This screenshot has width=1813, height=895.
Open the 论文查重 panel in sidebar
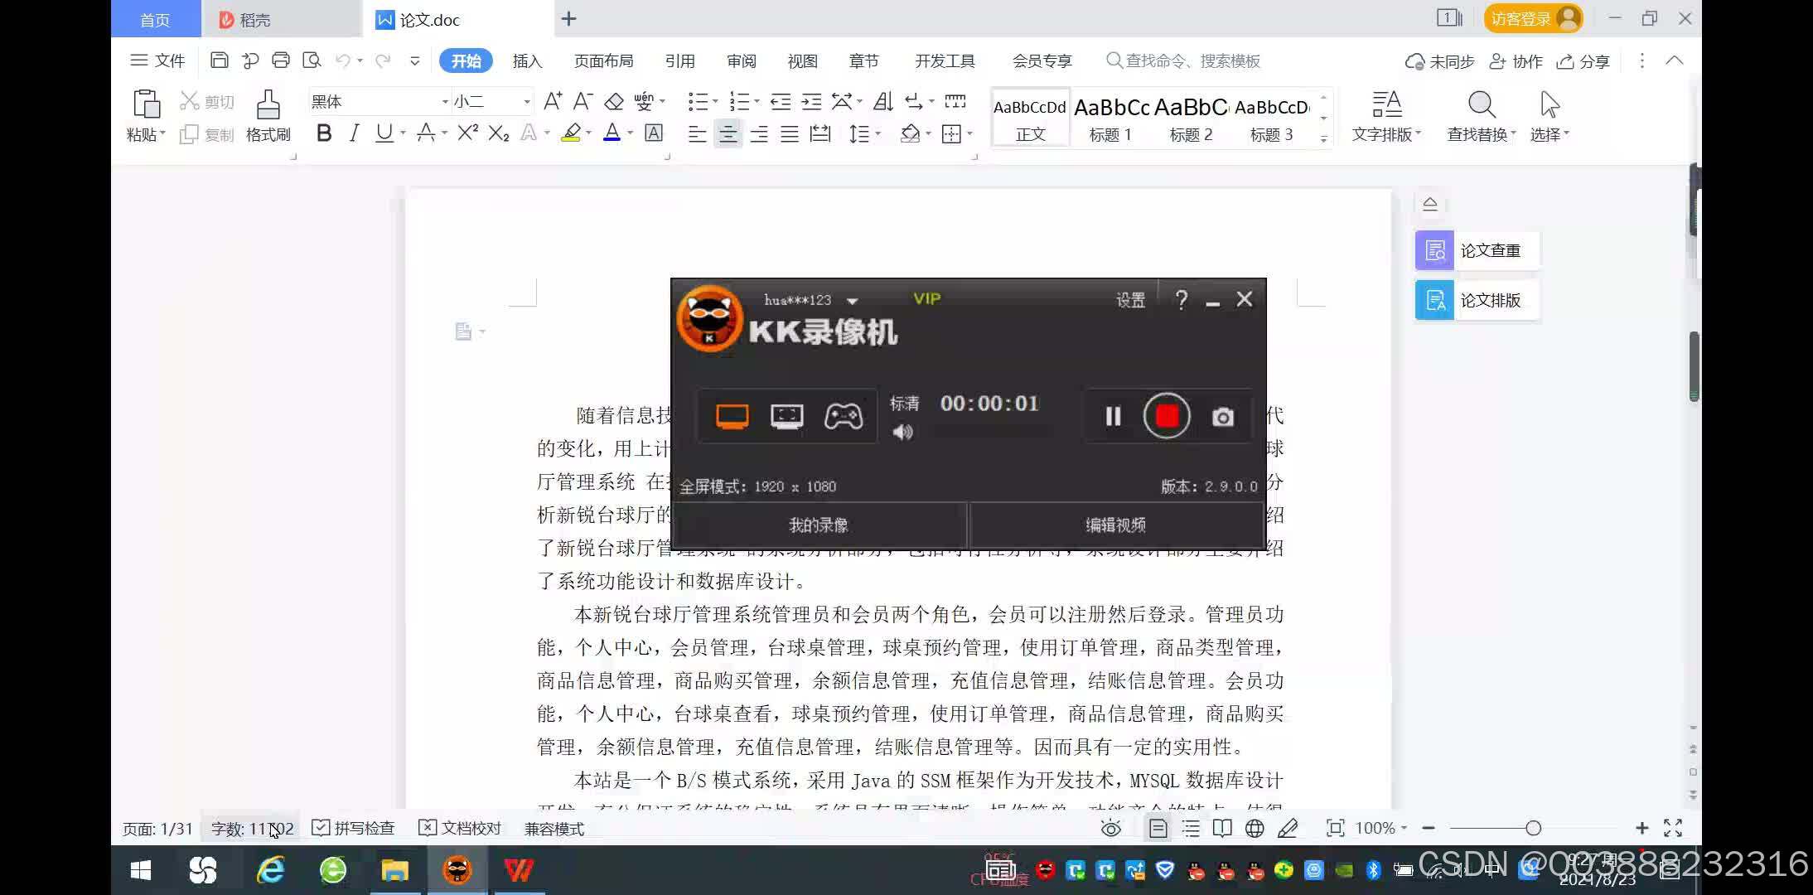click(x=1476, y=249)
